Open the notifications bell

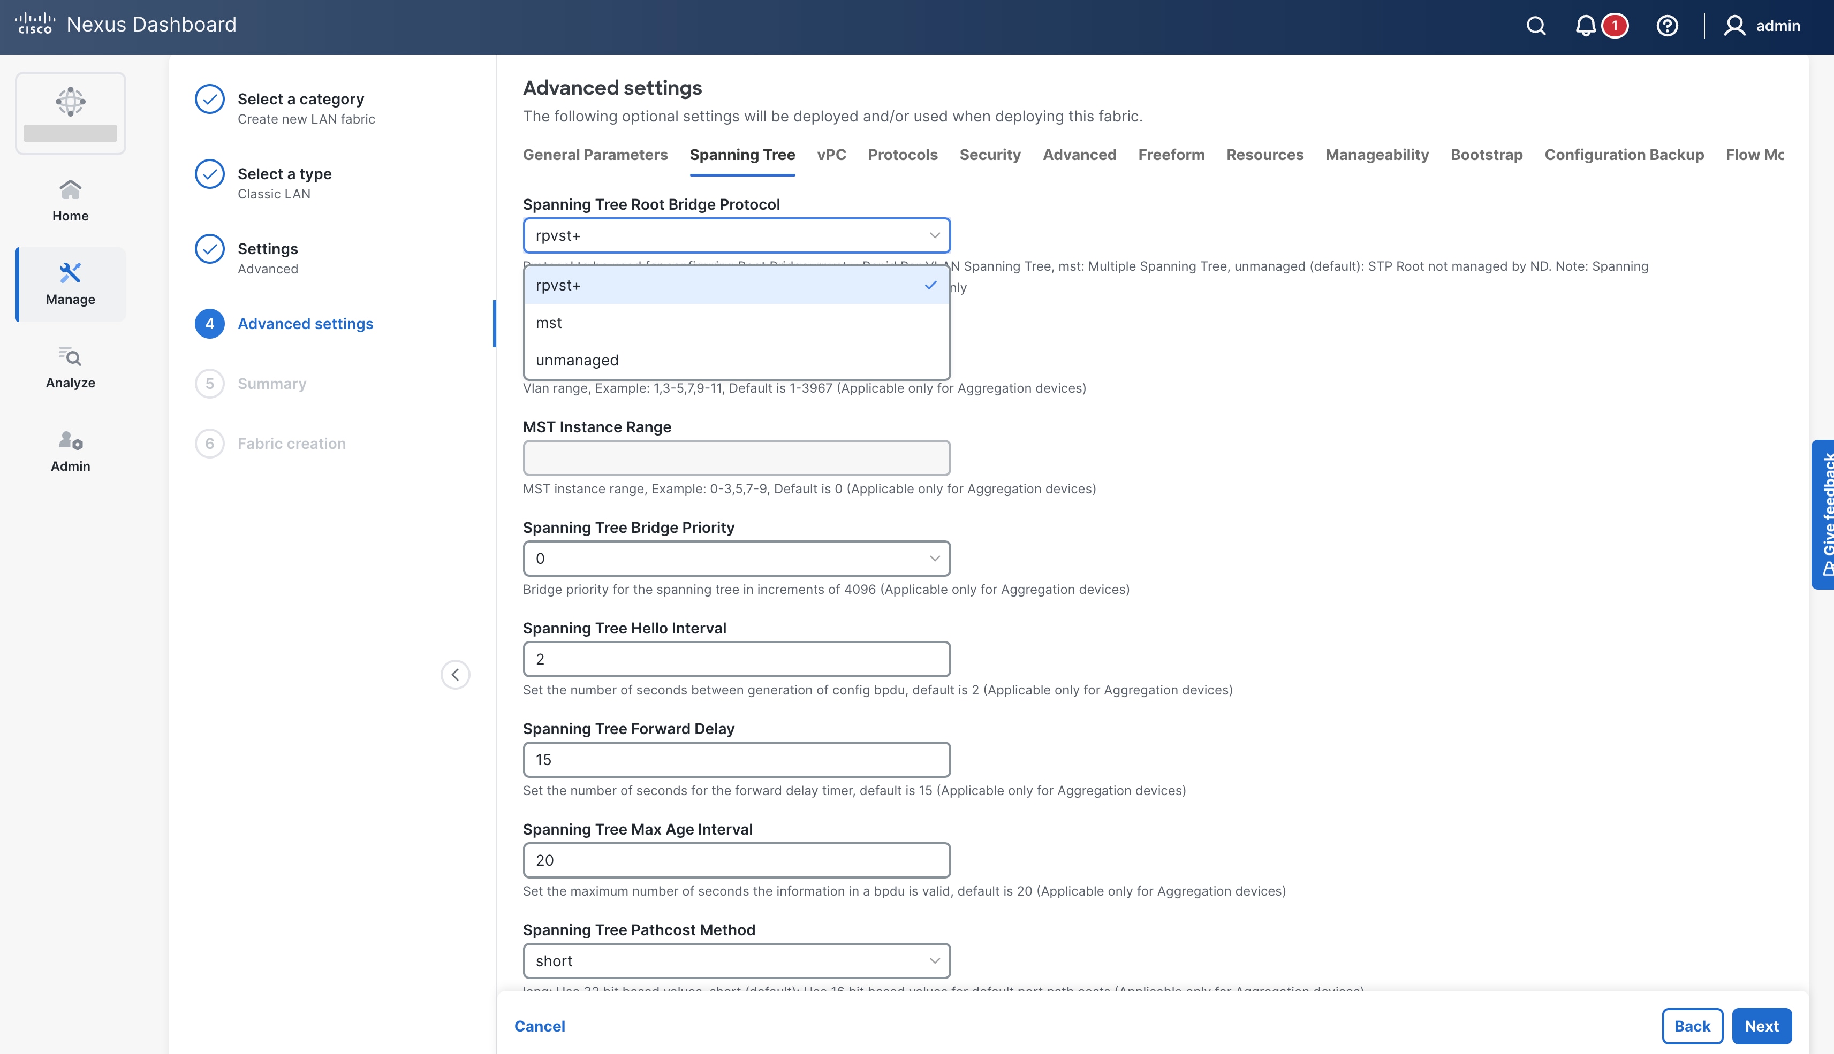[1585, 25]
